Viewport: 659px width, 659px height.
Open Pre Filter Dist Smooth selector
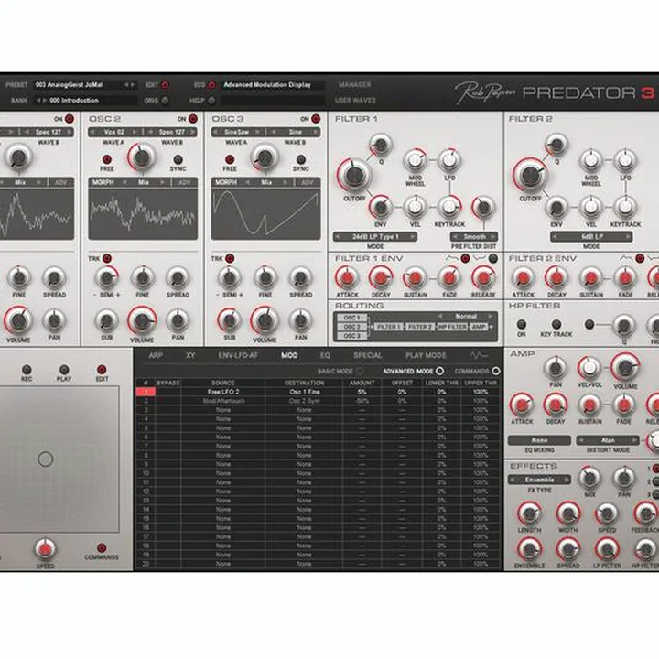pyautogui.click(x=474, y=237)
